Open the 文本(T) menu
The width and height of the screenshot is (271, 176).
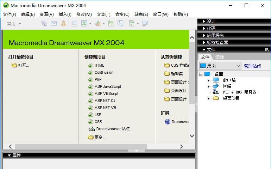tap(103, 14)
